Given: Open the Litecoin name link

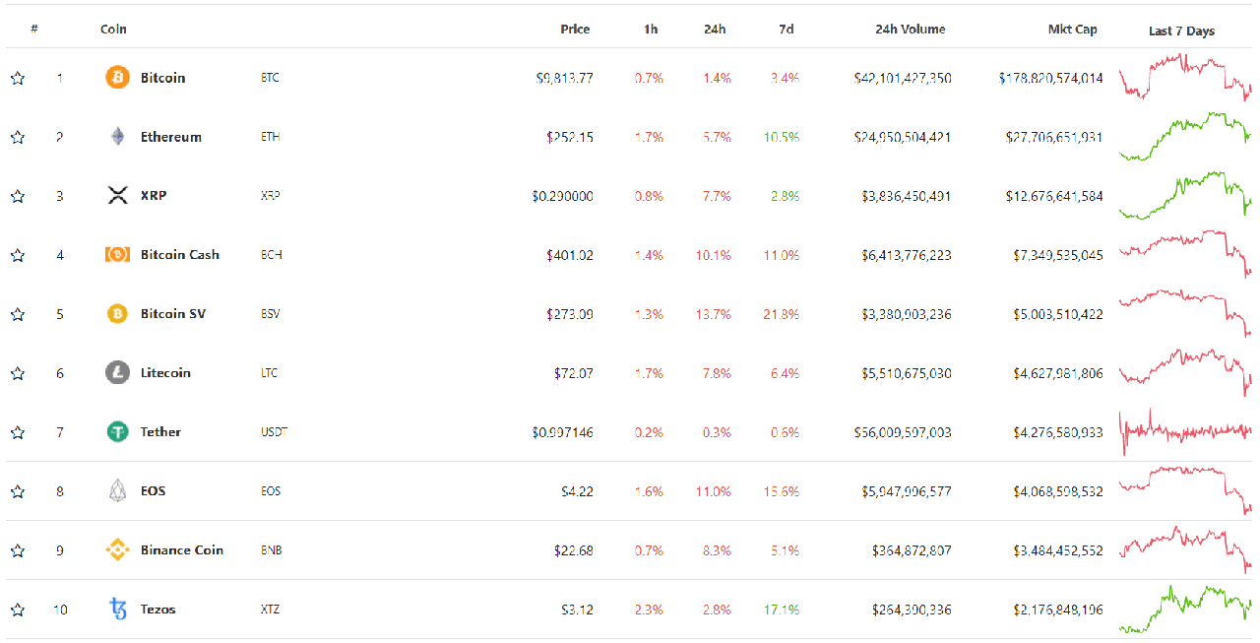Looking at the screenshot, I should [x=165, y=373].
